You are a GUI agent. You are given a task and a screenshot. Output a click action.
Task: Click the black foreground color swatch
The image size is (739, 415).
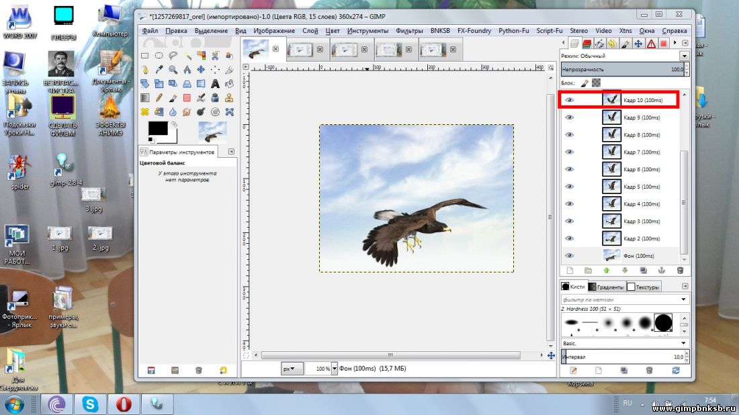coord(157,128)
